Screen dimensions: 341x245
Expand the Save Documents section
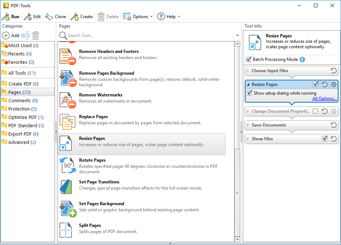point(248,125)
